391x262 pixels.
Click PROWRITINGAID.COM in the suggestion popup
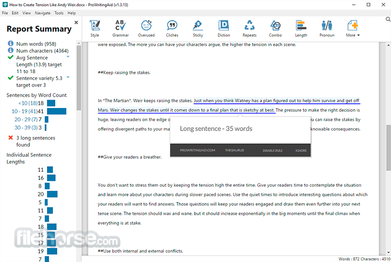[x=197, y=150]
